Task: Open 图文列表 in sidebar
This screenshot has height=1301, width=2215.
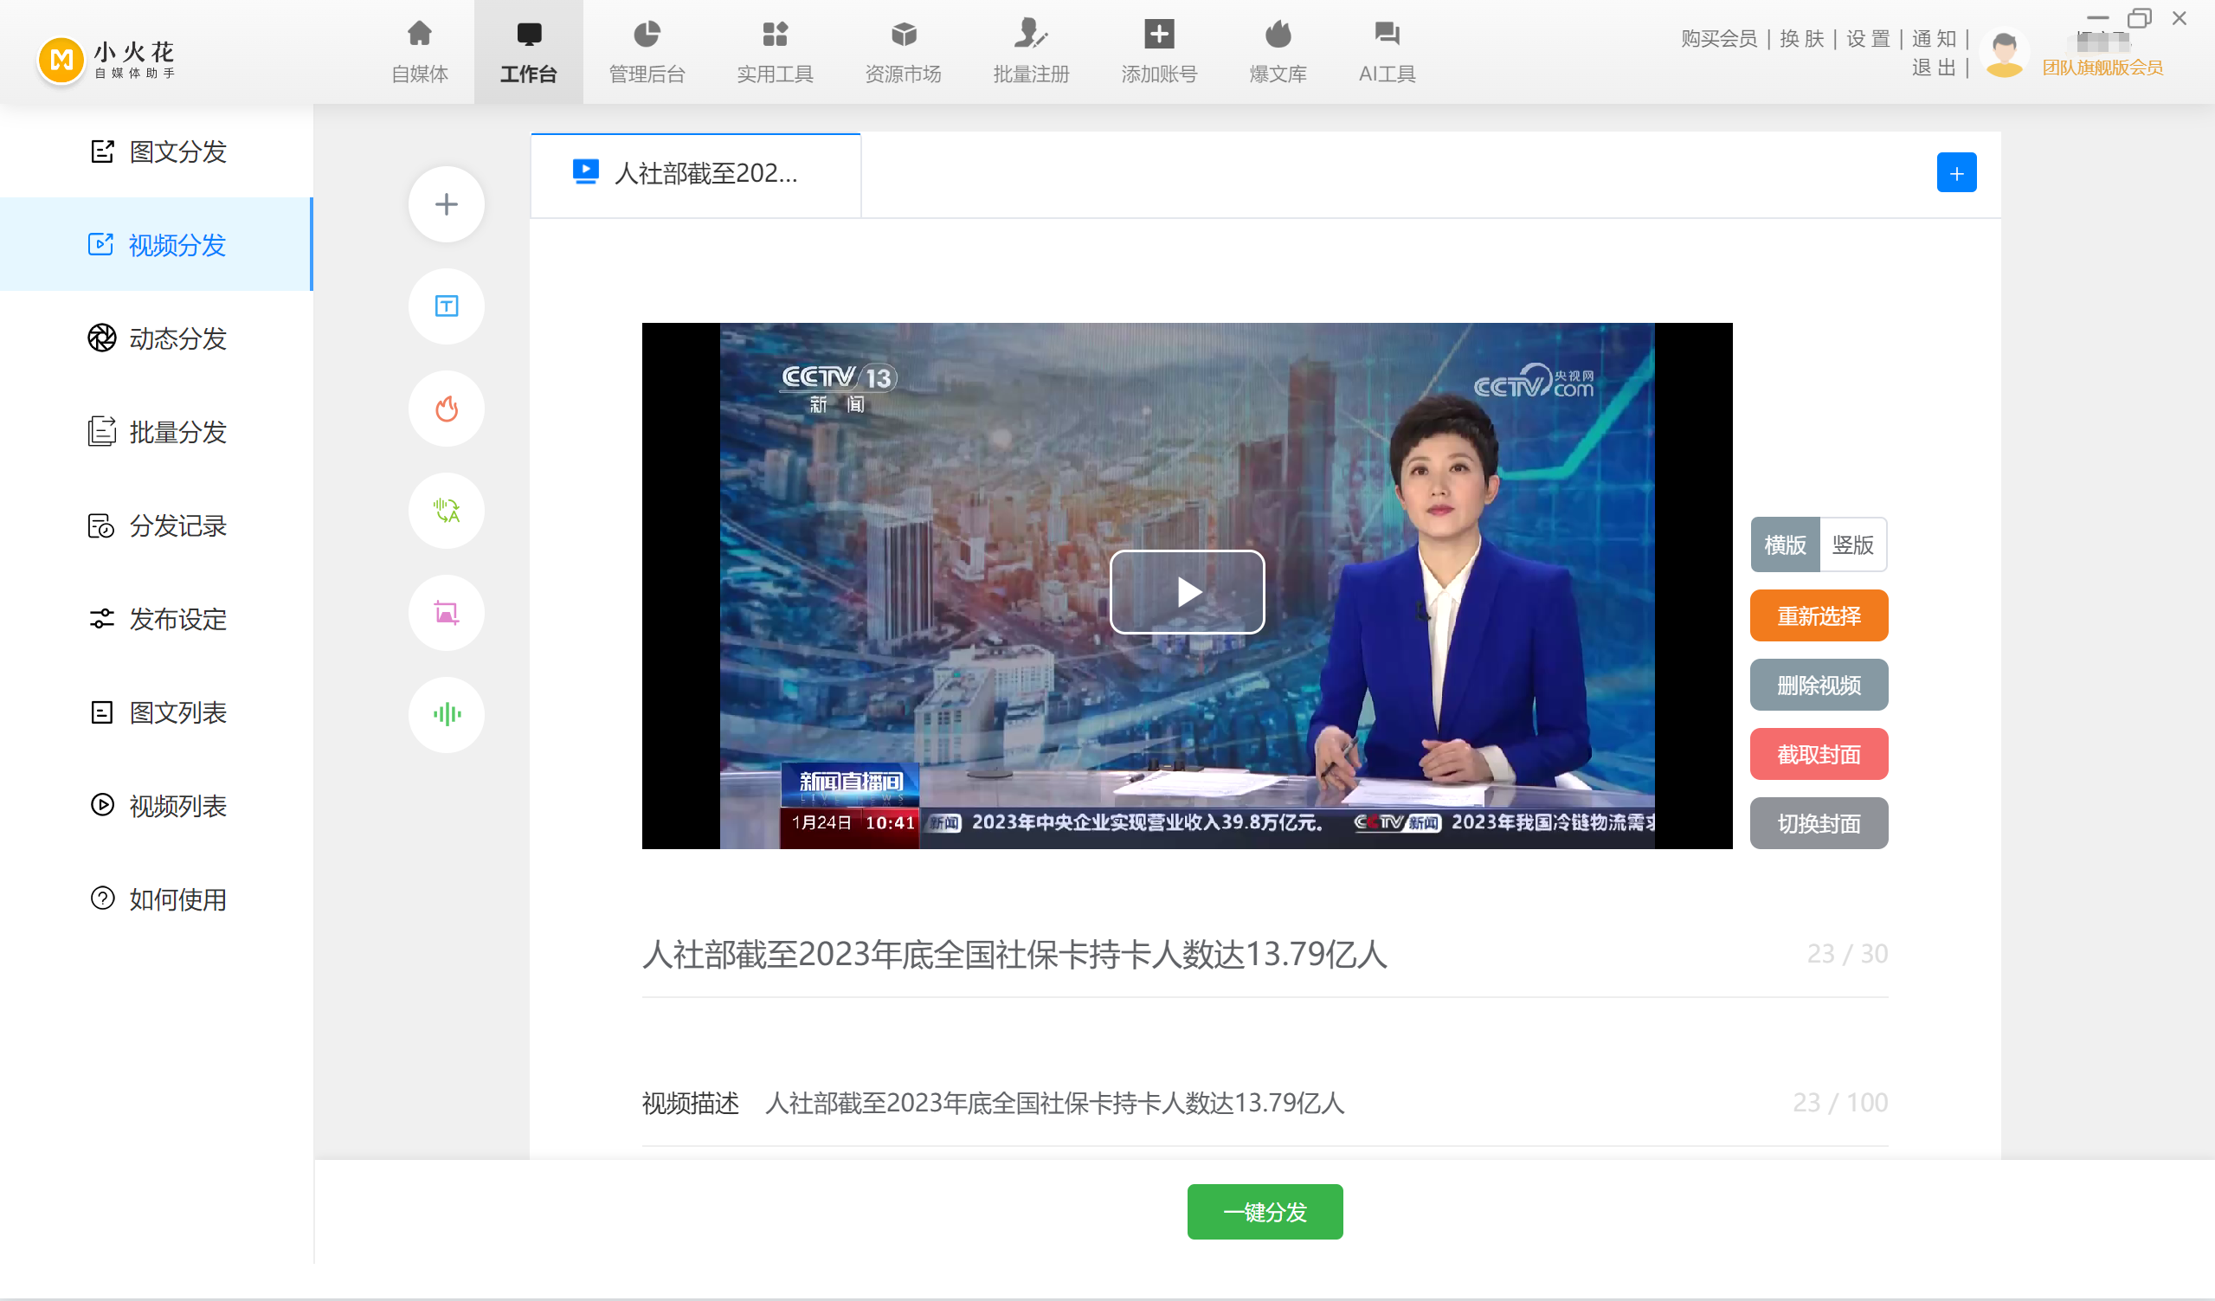Action: click(x=157, y=712)
